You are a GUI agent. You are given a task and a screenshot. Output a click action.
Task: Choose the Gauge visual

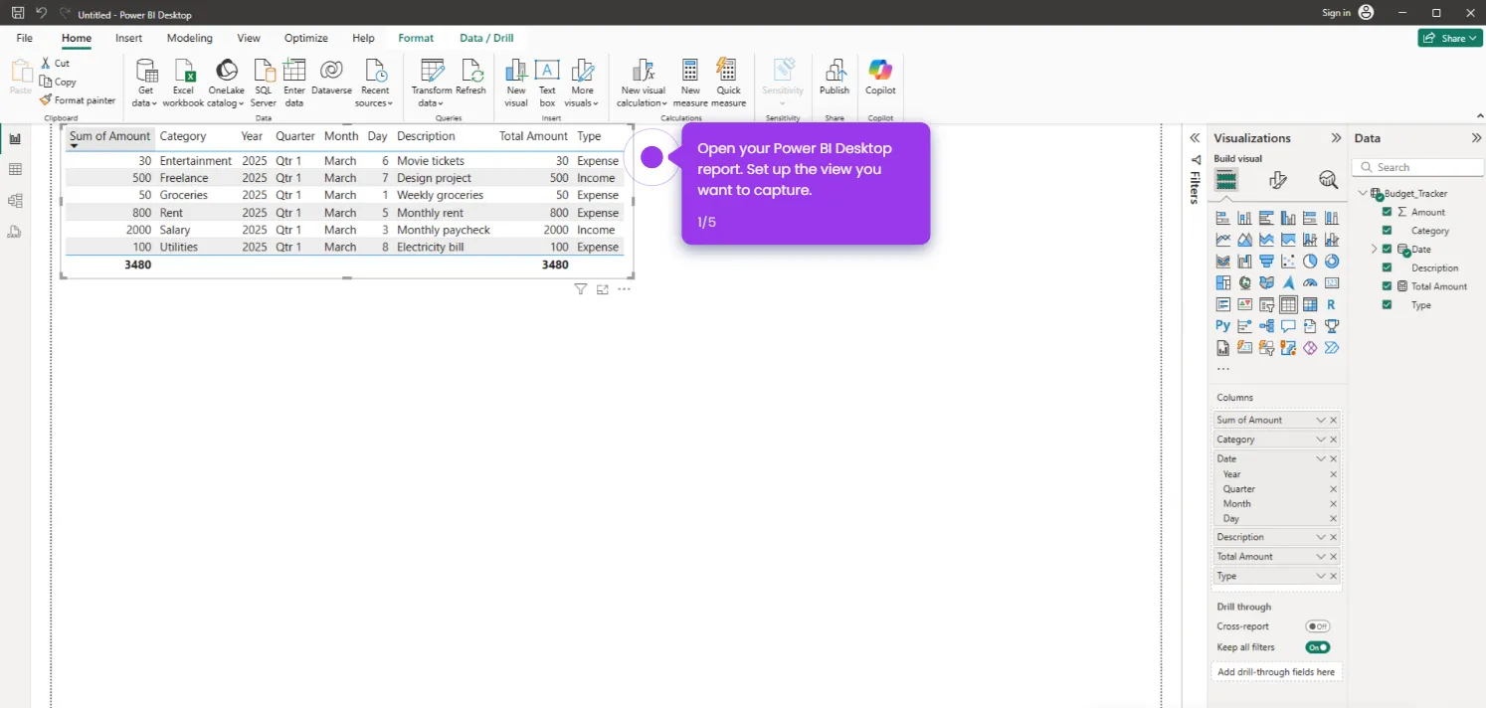[x=1310, y=283]
